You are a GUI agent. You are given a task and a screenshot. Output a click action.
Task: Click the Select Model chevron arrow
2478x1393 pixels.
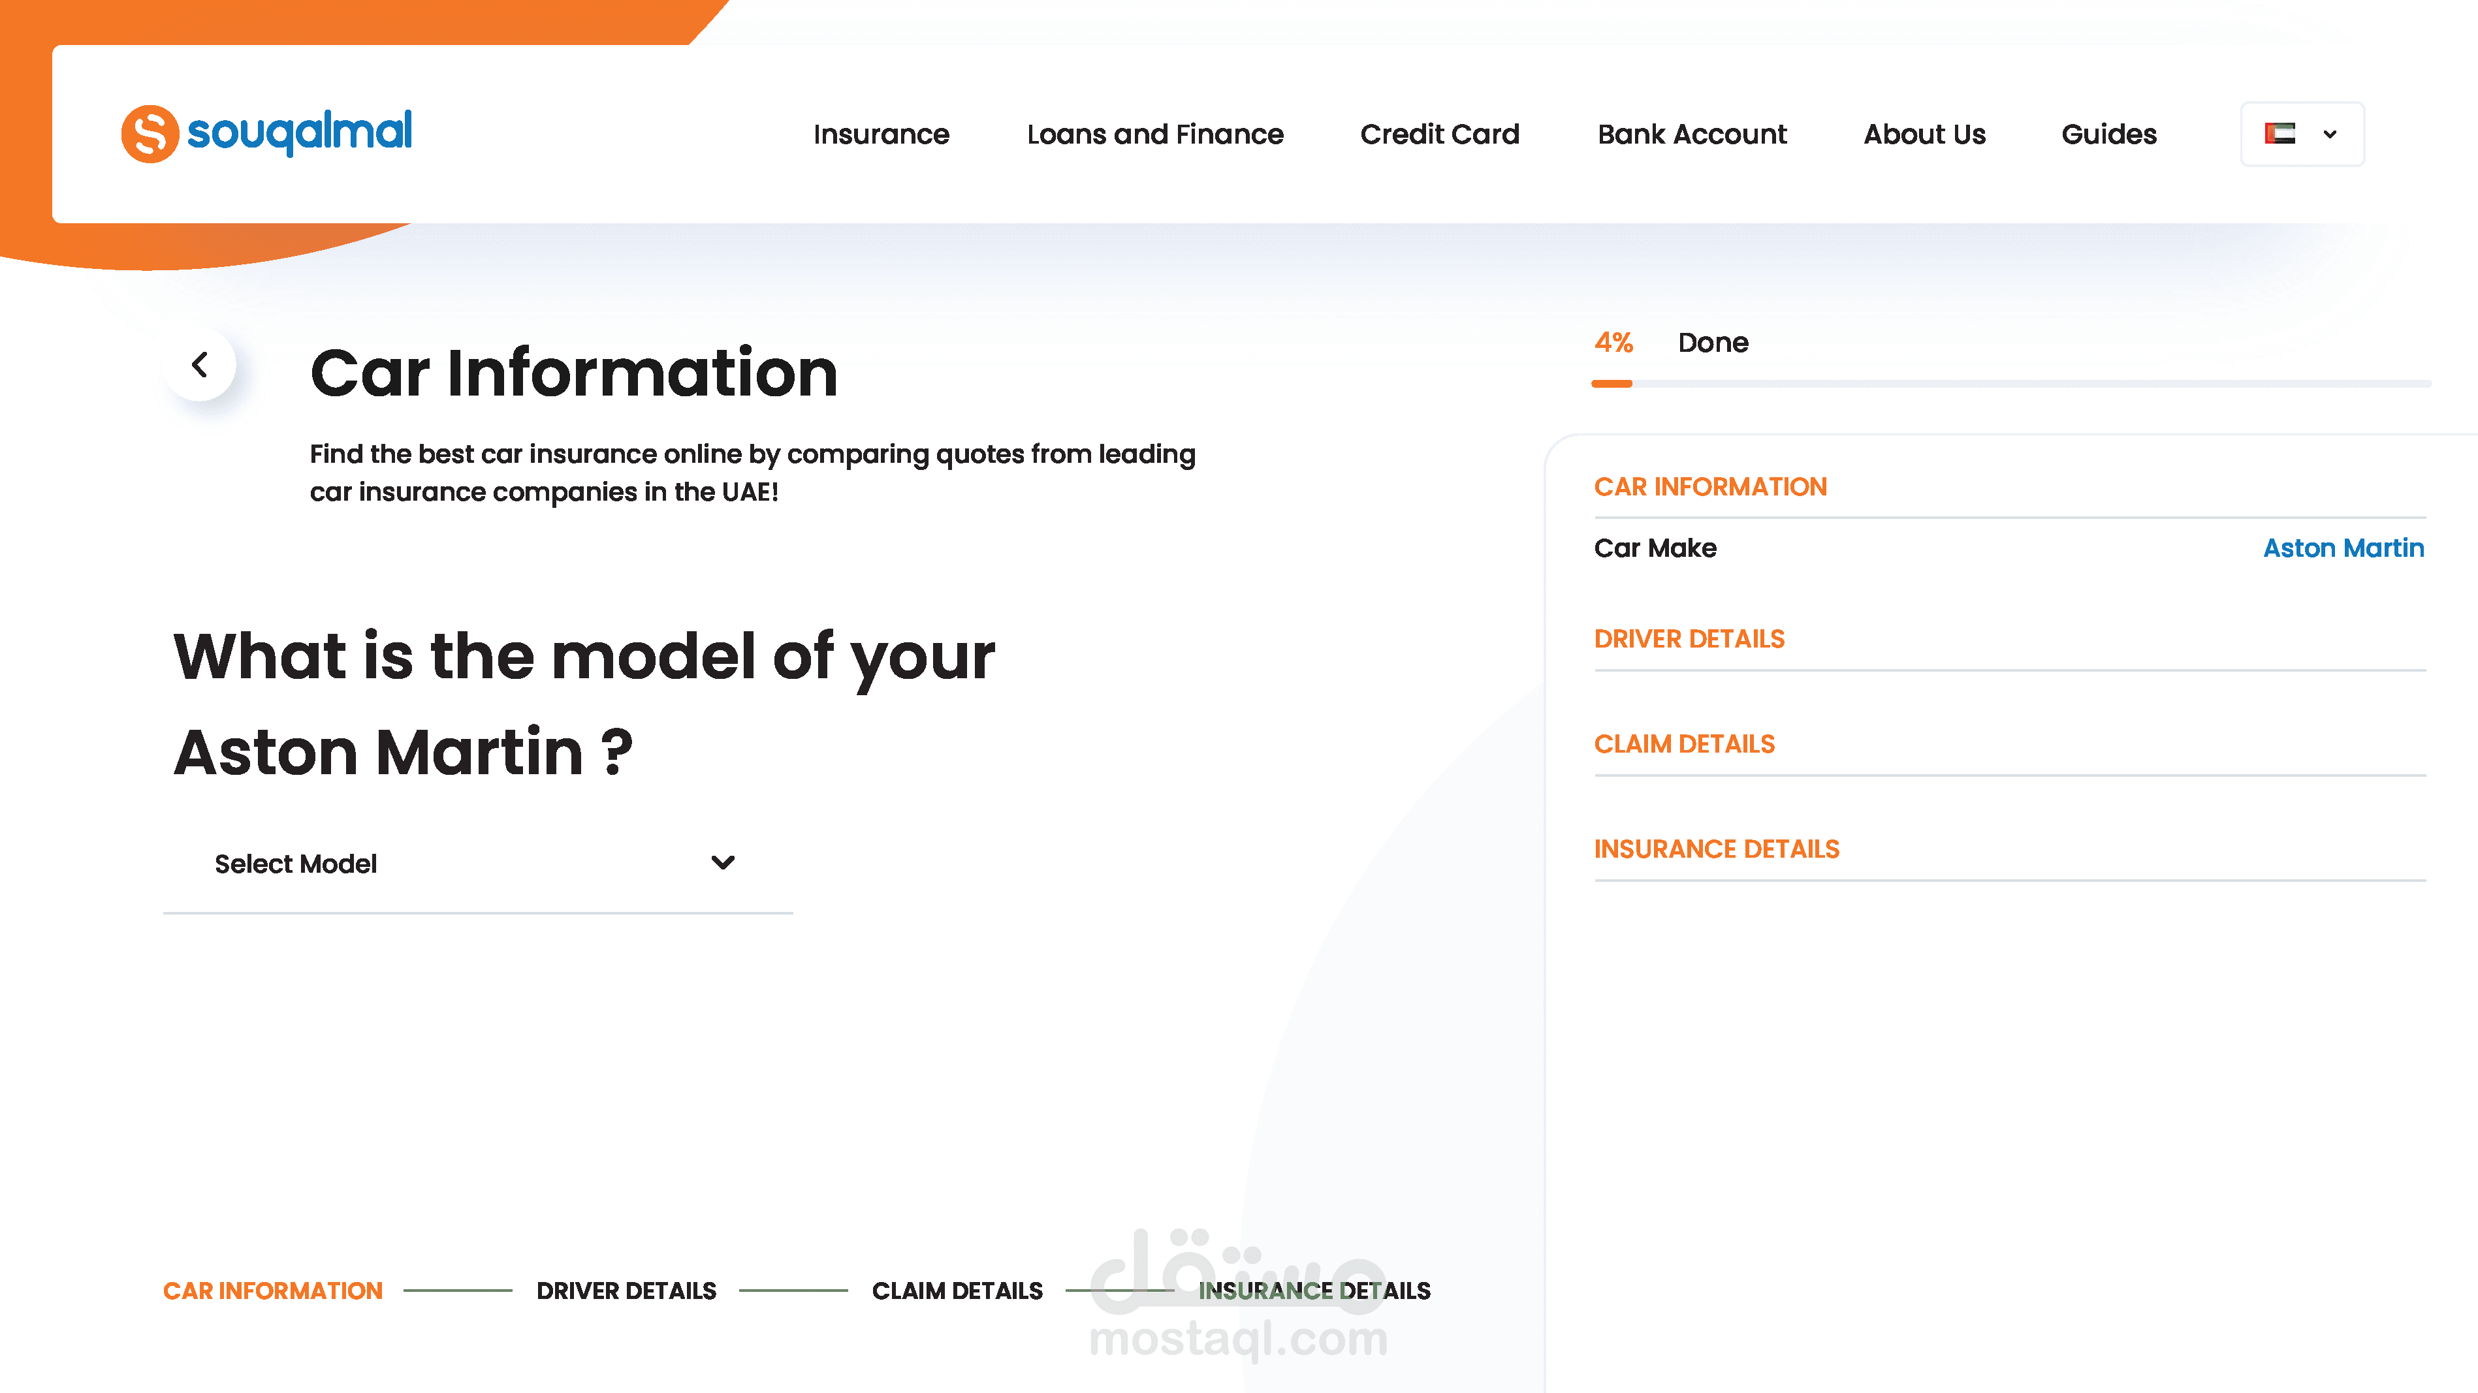pyautogui.click(x=722, y=862)
